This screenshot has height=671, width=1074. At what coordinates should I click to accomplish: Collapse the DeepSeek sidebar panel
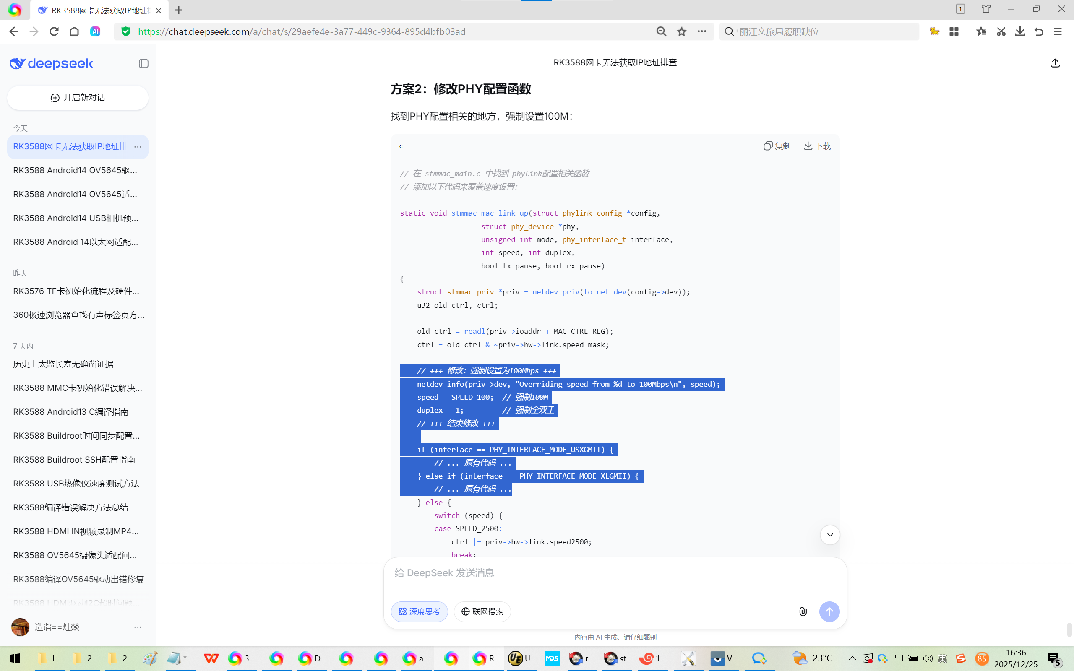point(143,63)
